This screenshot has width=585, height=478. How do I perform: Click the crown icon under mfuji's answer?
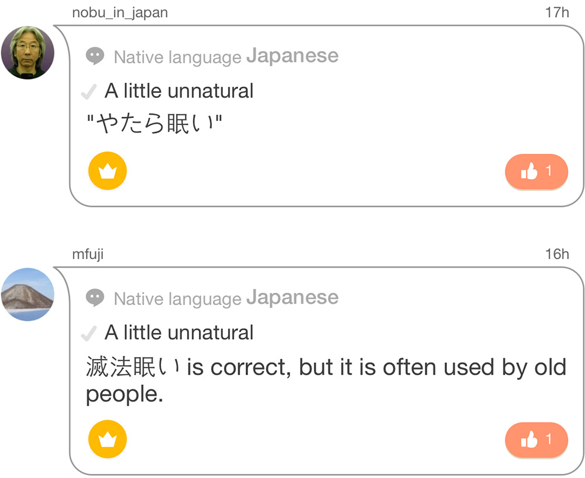click(x=108, y=439)
